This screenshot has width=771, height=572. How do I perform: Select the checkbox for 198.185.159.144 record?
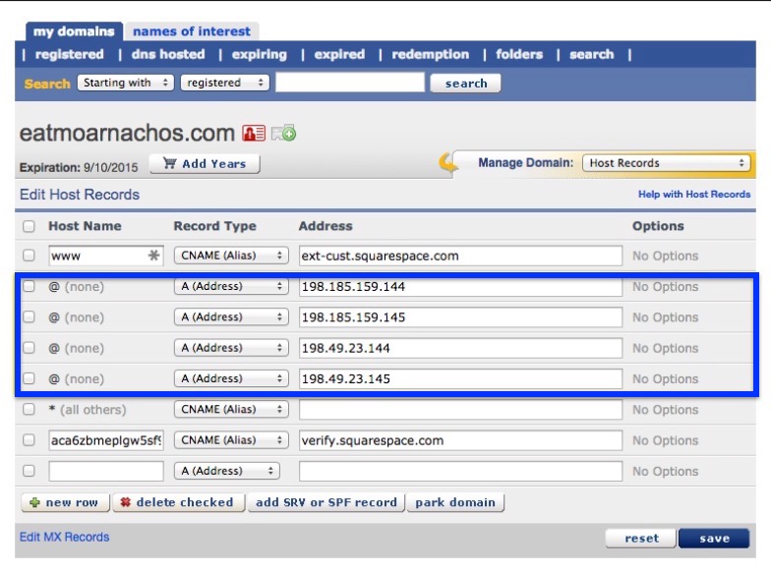pyautogui.click(x=29, y=287)
